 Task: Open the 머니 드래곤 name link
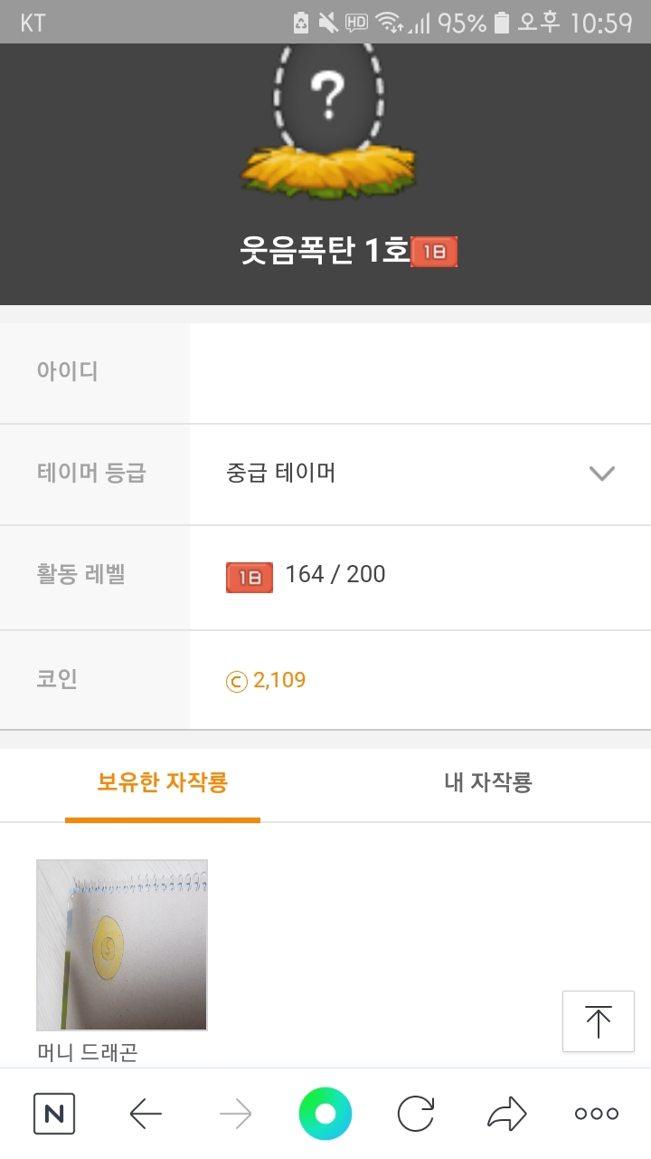coord(88,1052)
